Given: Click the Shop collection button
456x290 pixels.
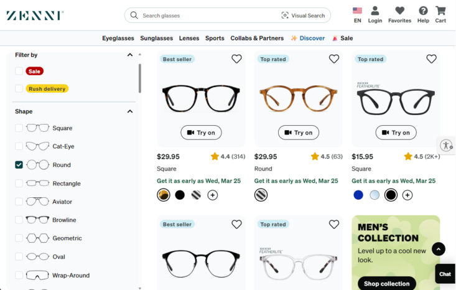Looking at the screenshot, I should (386, 284).
